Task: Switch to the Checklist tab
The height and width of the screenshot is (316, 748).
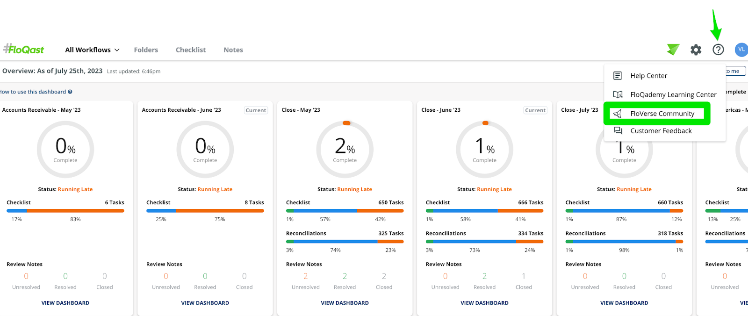Action: coord(191,50)
